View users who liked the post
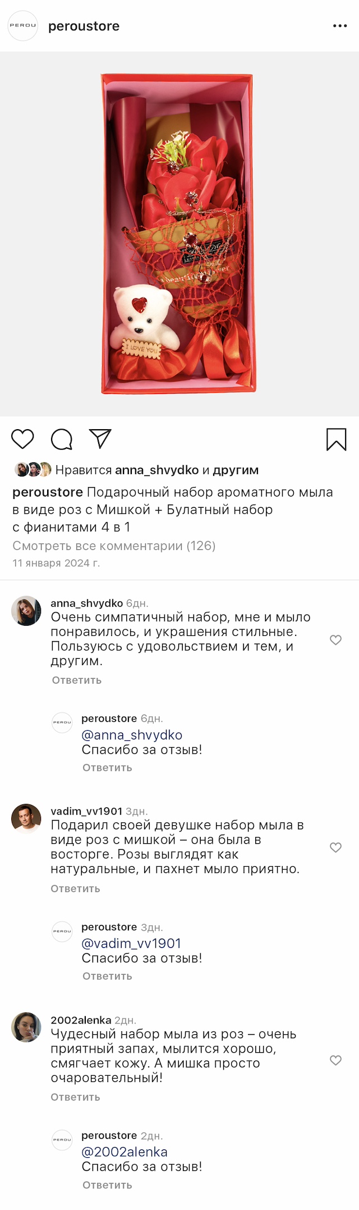Viewport: 359px width, 1210px height. [x=157, y=470]
